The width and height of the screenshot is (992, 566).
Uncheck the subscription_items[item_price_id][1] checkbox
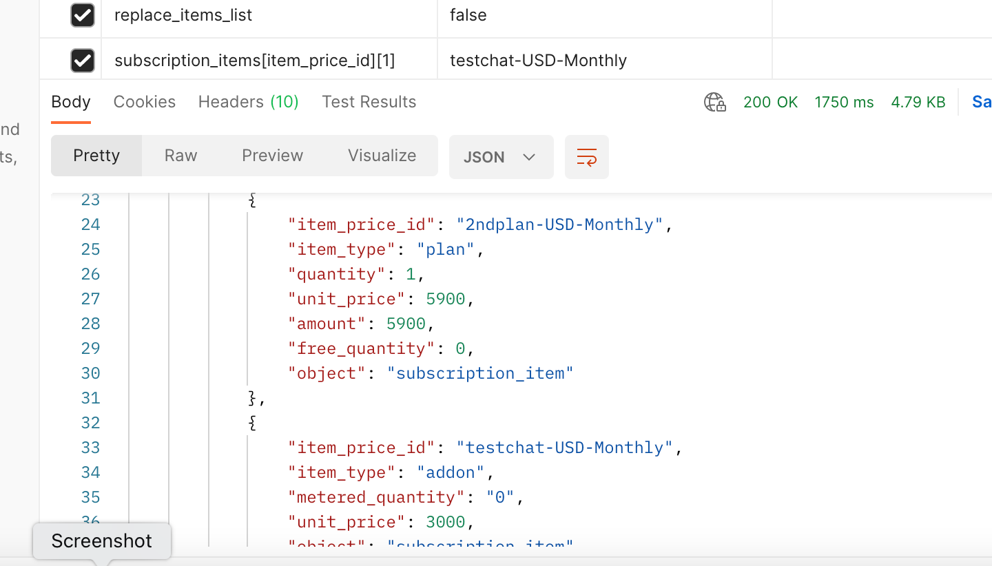click(83, 61)
